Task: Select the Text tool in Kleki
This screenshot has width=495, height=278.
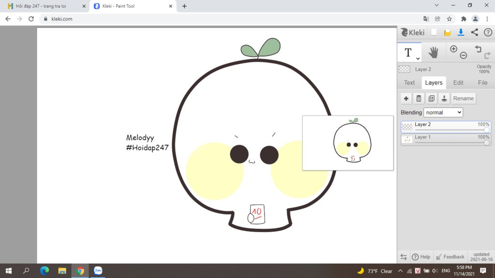Action: pyautogui.click(x=408, y=52)
